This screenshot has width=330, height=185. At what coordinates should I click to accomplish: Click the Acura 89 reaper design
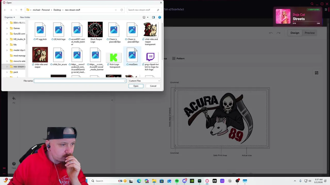click(x=218, y=118)
